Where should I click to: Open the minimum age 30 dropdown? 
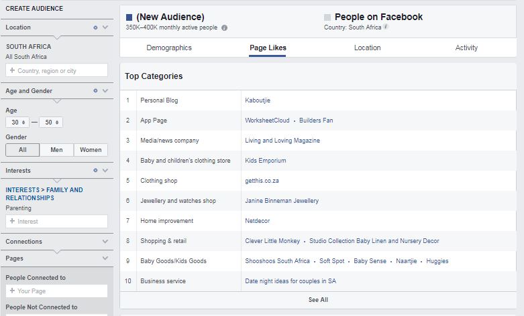(x=17, y=123)
